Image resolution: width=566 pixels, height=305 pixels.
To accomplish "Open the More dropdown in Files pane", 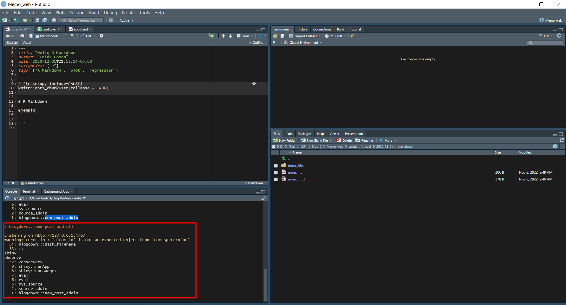I will point(387,141).
